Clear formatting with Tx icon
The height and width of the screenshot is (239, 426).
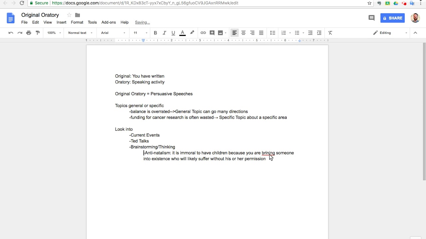tap(330, 33)
